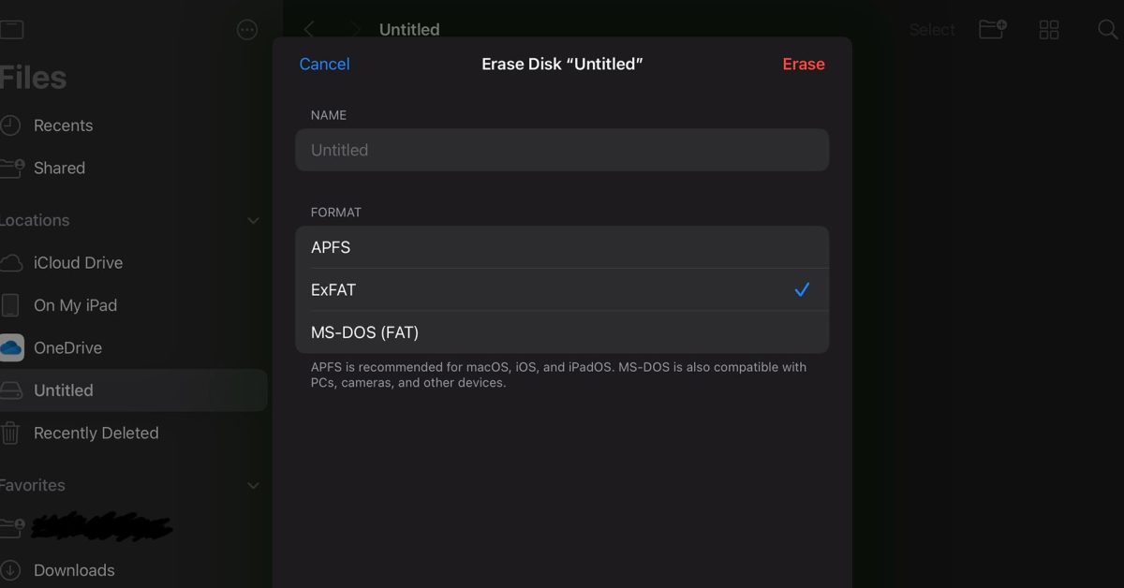
Task: Click the Recently Deleted trash icon
Action: (x=10, y=433)
